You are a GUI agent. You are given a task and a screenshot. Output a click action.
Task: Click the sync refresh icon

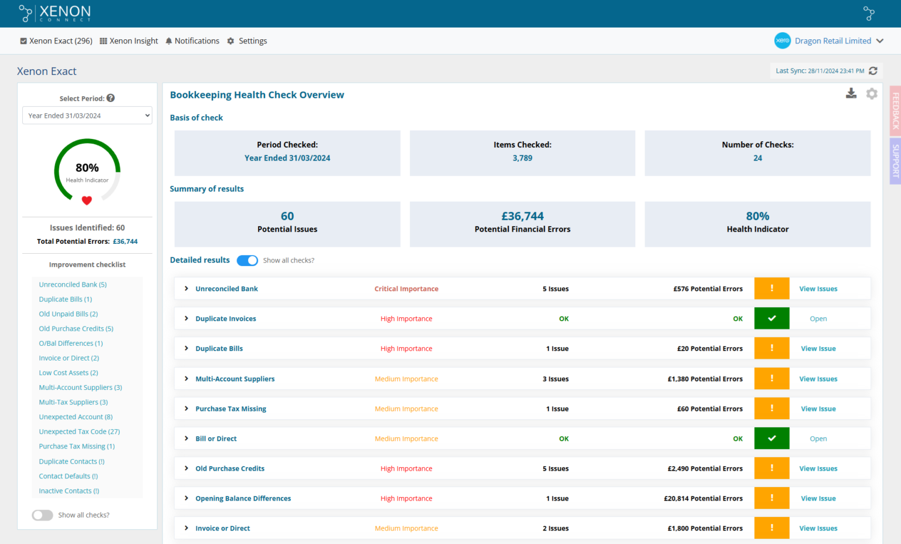click(873, 71)
